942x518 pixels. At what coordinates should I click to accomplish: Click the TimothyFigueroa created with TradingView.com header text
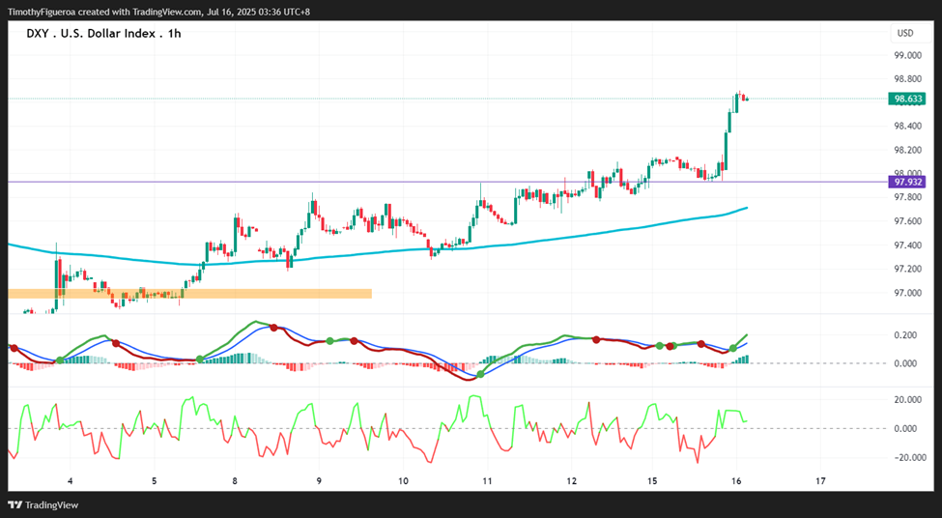click(x=158, y=12)
